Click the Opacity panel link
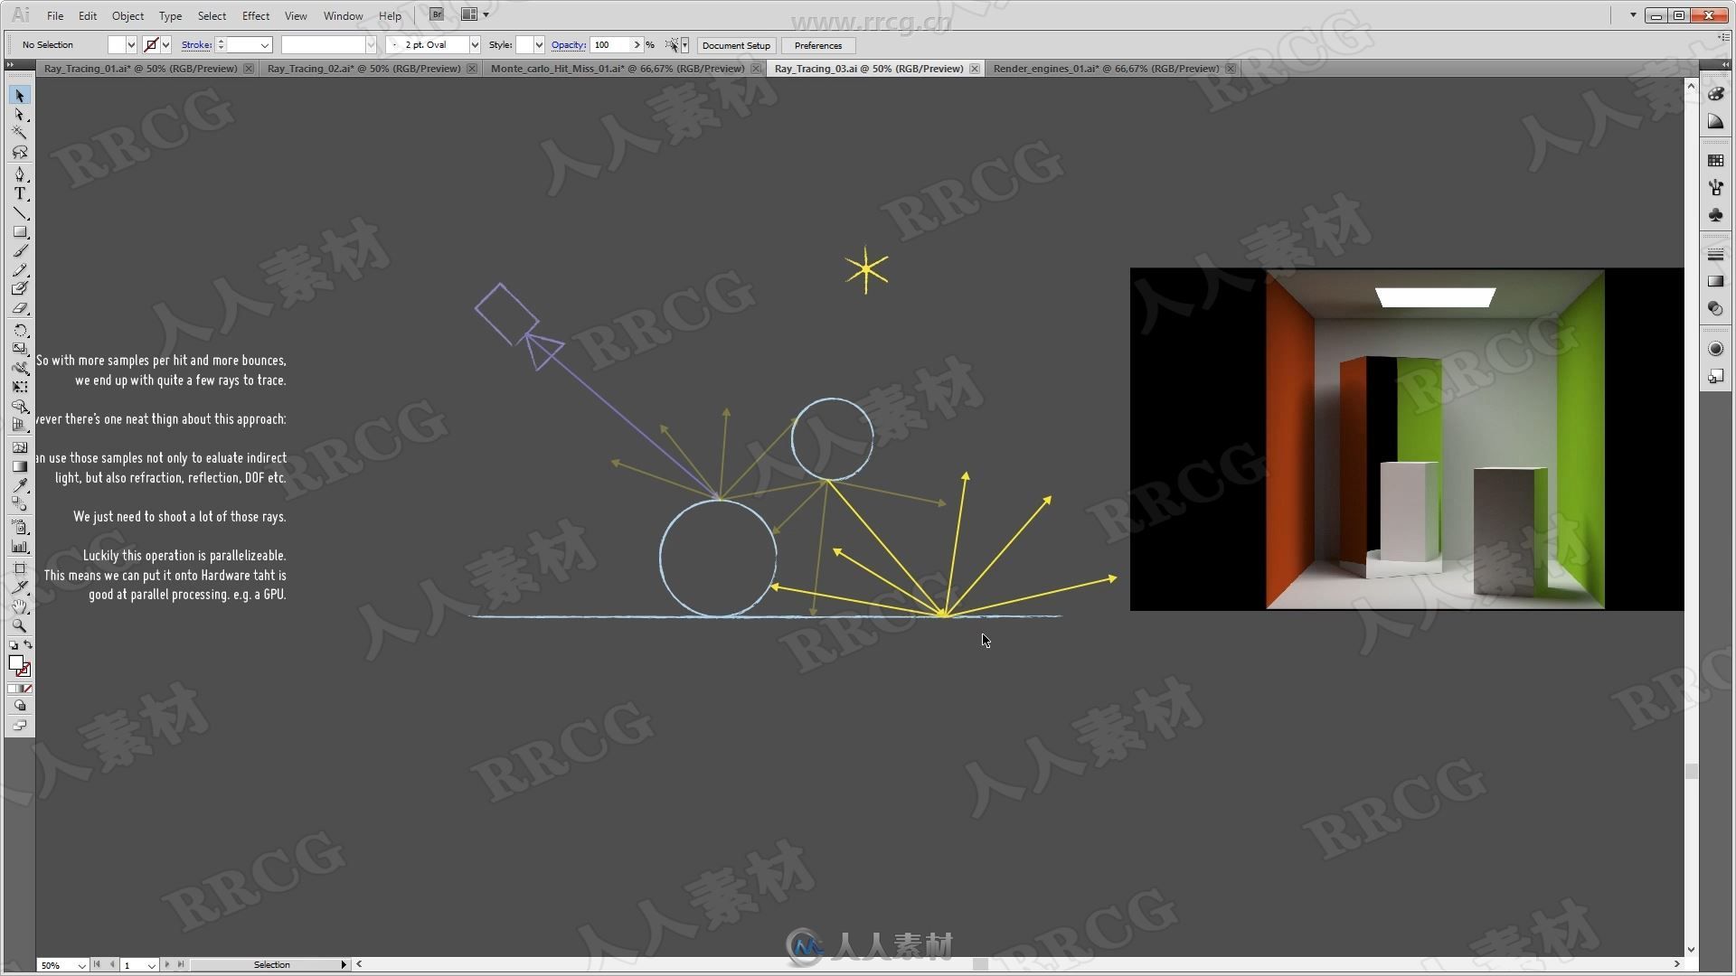 click(569, 45)
